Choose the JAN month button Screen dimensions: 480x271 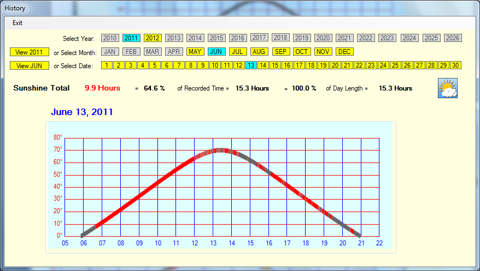coord(110,52)
